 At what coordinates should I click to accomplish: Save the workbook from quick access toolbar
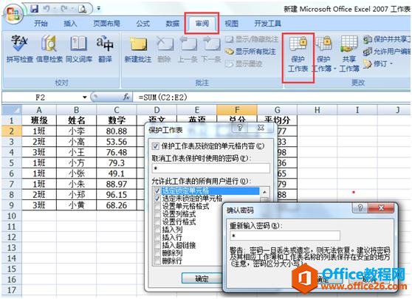(x=35, y=9)
